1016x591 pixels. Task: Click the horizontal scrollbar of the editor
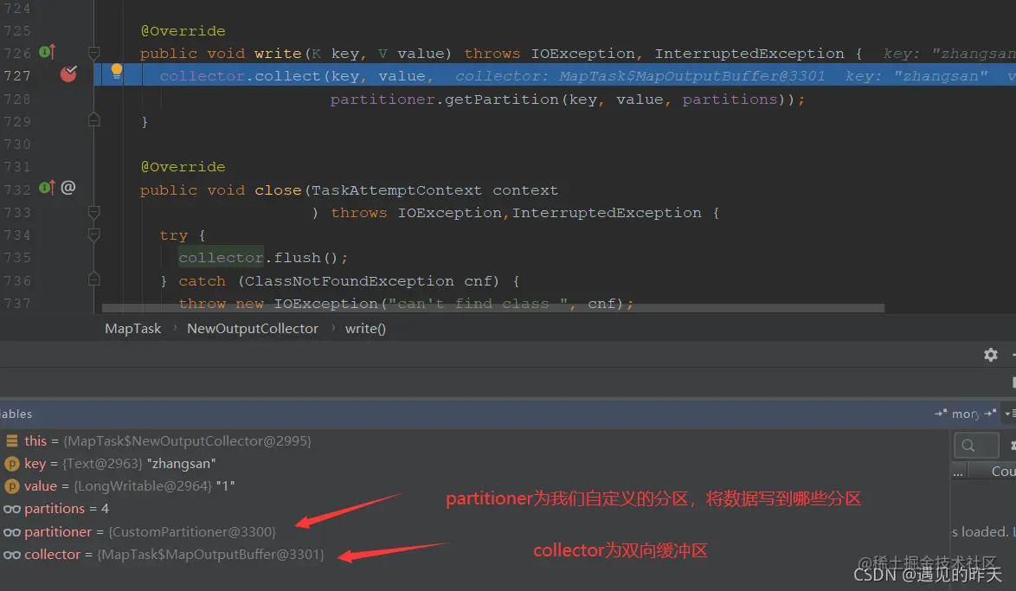pos(492,308)
